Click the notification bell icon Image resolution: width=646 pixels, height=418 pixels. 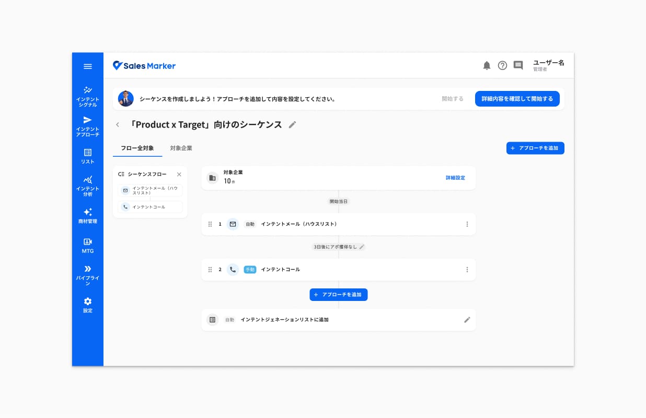tap(487, 65)
